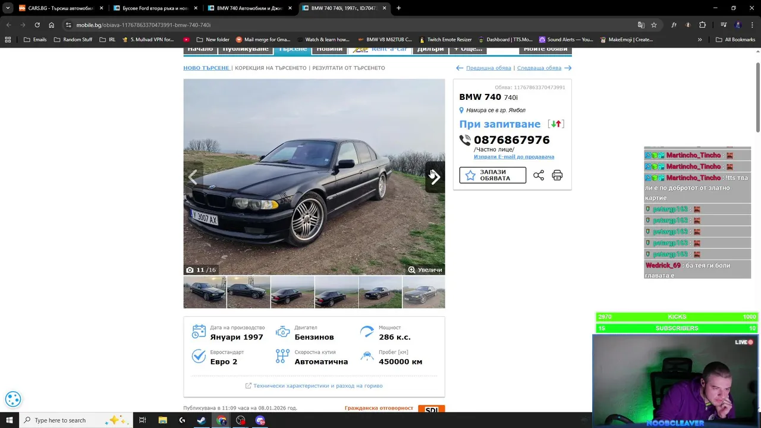The height and width of the screenshot is (428, 761).
Task: Click КОРЕКЦИЯ НА ТЪРСЕНЕТО link
Action: pyautogui.click(x=271, y=68)
